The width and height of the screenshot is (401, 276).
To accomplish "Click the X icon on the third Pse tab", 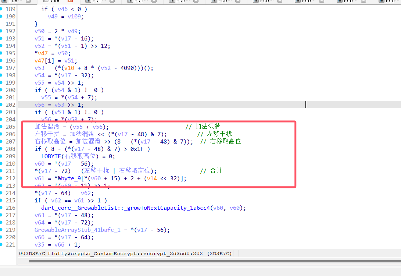I will pyautogui.click(x=154, y=2).
